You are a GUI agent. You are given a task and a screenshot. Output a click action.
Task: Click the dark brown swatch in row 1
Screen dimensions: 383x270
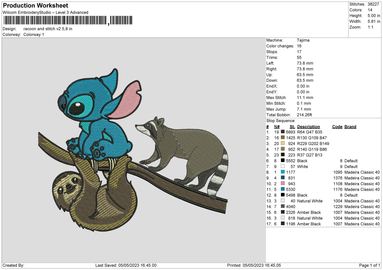283,132
